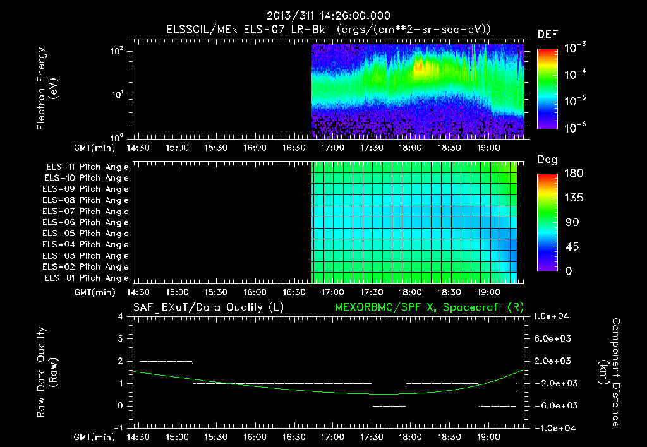This screenshot has height=447, width=647.
Task: Click the 135 degree scale value
Action: [574, 198]
